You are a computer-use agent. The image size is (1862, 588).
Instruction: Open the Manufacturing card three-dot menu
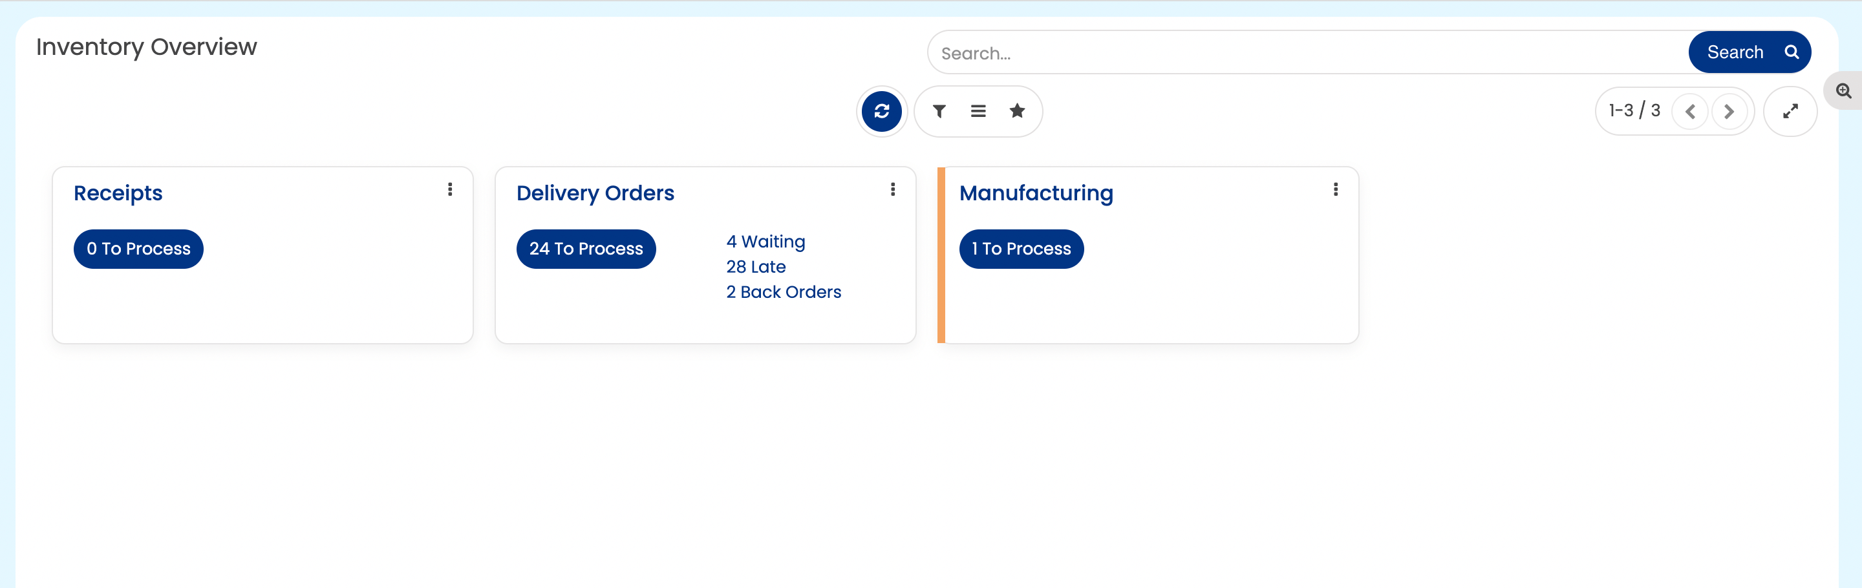(1335, 189)
